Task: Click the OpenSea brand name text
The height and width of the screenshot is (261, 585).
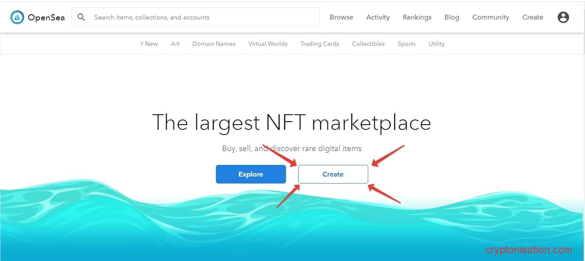Action: tap(46, 17)
